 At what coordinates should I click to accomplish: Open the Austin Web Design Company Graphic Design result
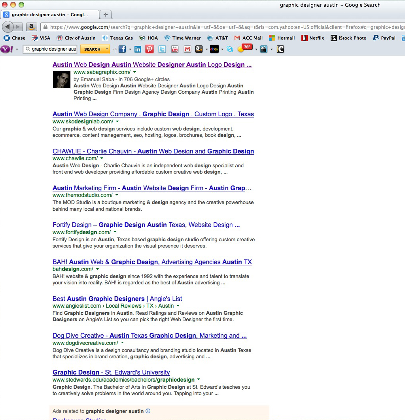[153, 114]
